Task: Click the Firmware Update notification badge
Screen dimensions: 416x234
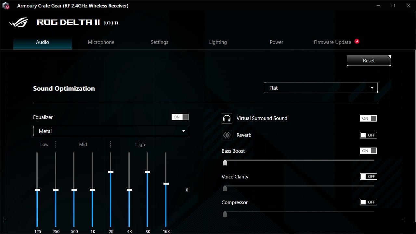Action: [357, 42]
